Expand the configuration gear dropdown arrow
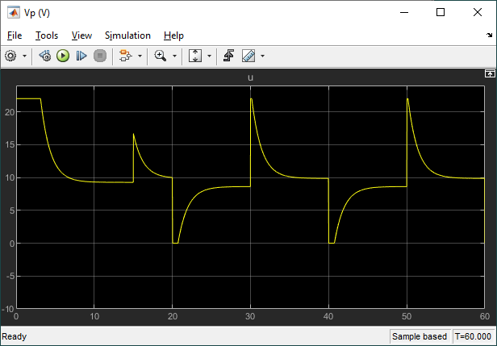This screenshot has height=346, width=497. (x=25, y=56)
